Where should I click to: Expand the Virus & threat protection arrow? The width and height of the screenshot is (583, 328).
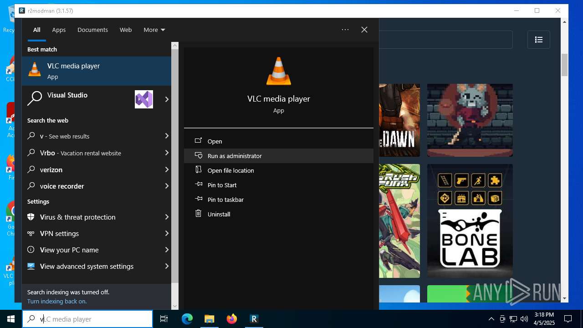coord(167,217)
